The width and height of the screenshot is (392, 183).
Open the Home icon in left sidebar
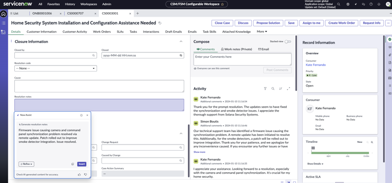3,14
